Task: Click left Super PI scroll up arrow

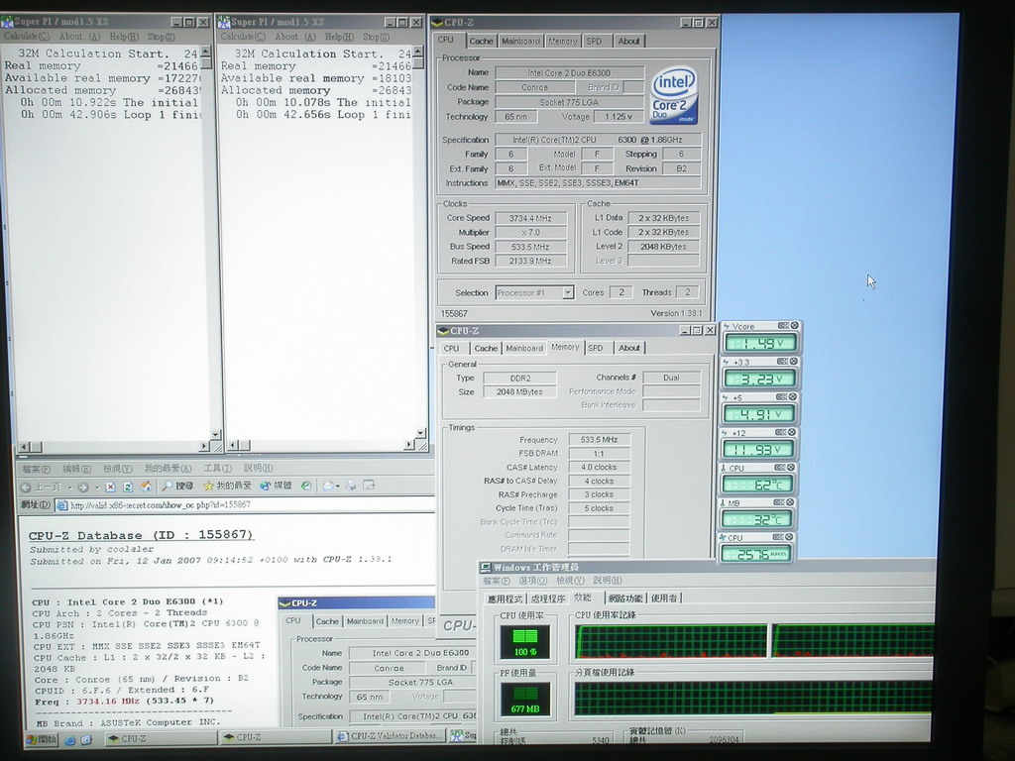Action: tap(206, 51)
